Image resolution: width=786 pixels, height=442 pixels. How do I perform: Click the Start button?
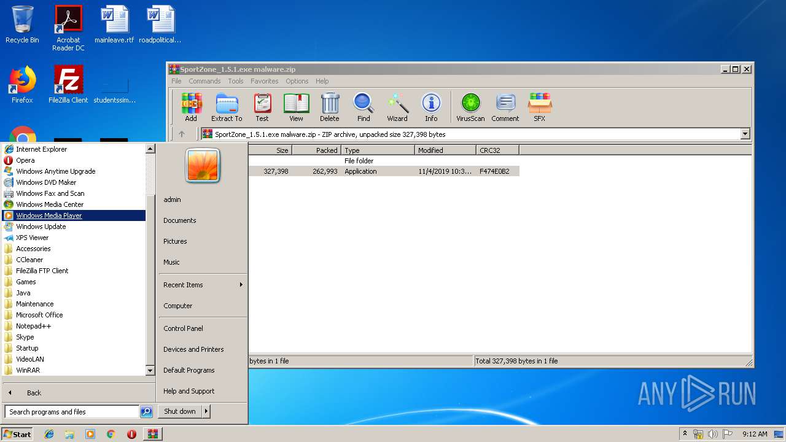17,434
